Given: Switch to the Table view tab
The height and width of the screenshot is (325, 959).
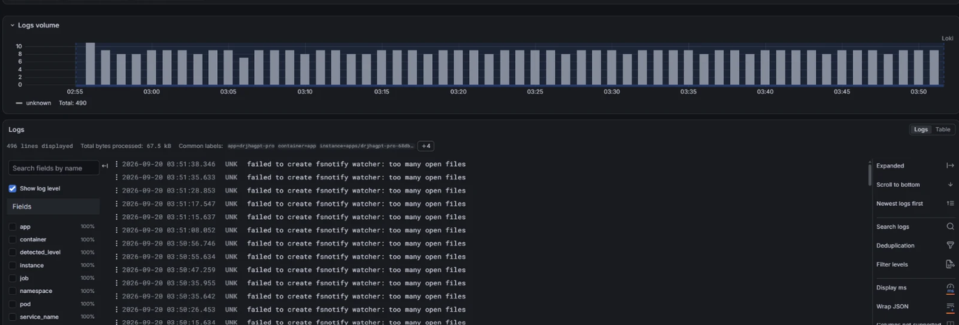Looking at the screenshot, I should pos(943,129).
